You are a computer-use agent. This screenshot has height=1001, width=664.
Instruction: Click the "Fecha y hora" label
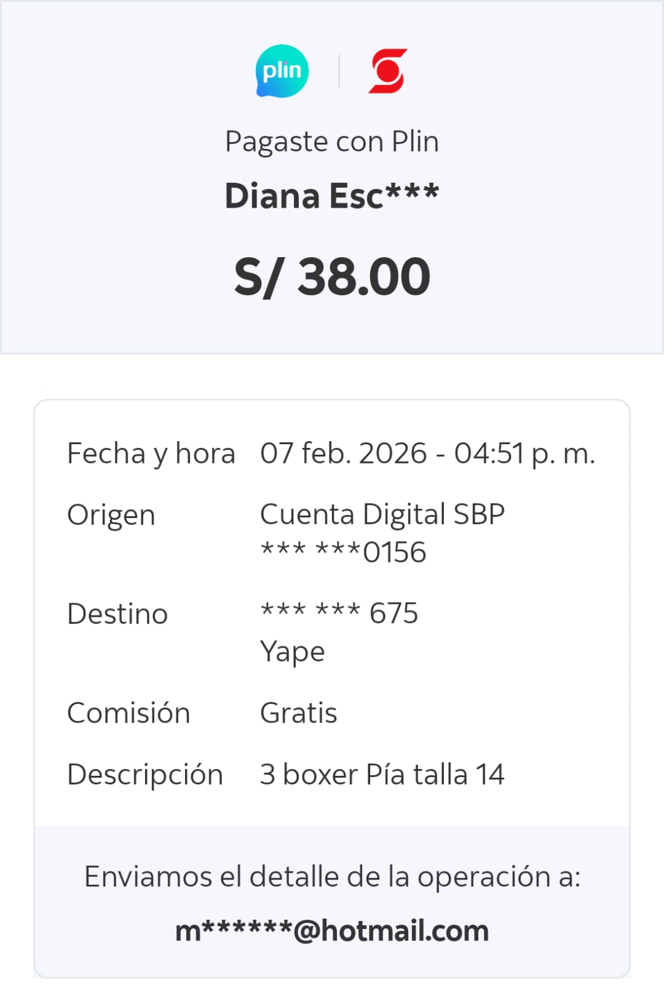151,454
